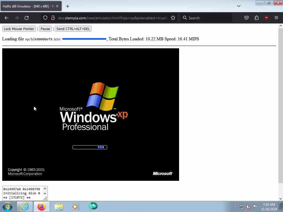Send CTRL+ALT+DEL to the emulator
This screenshot has height=212, width=283.
point(73,29)
